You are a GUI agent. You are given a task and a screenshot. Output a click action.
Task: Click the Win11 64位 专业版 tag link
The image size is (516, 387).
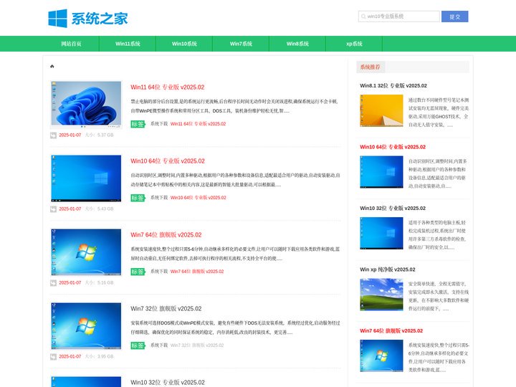point(198,124)
